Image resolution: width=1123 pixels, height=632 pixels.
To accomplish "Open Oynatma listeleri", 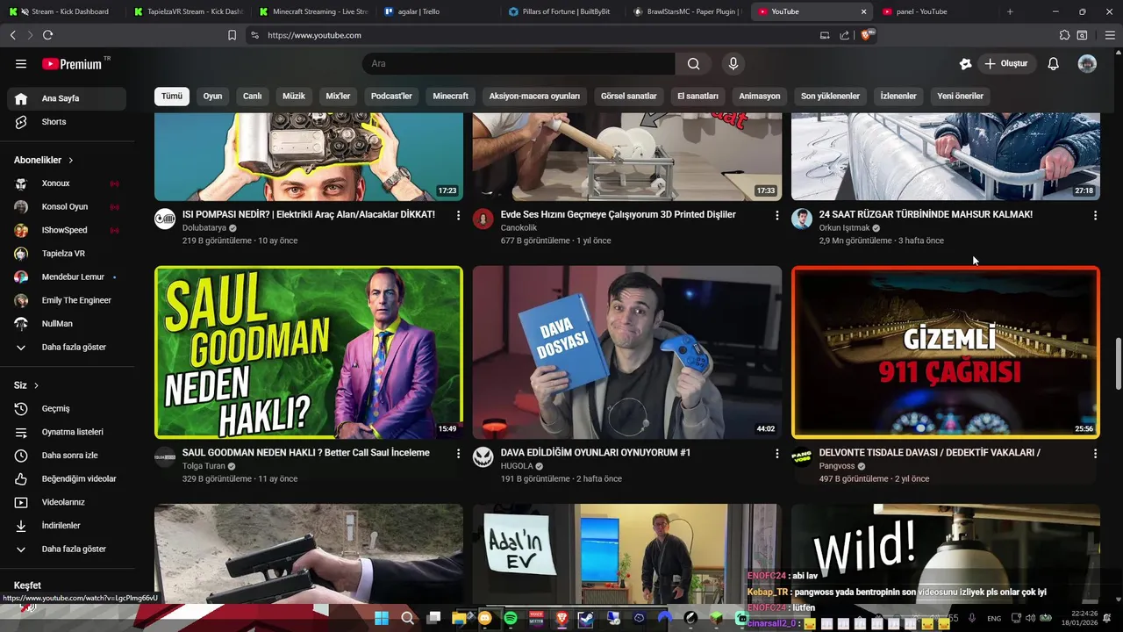I will (x=67, y=432).
